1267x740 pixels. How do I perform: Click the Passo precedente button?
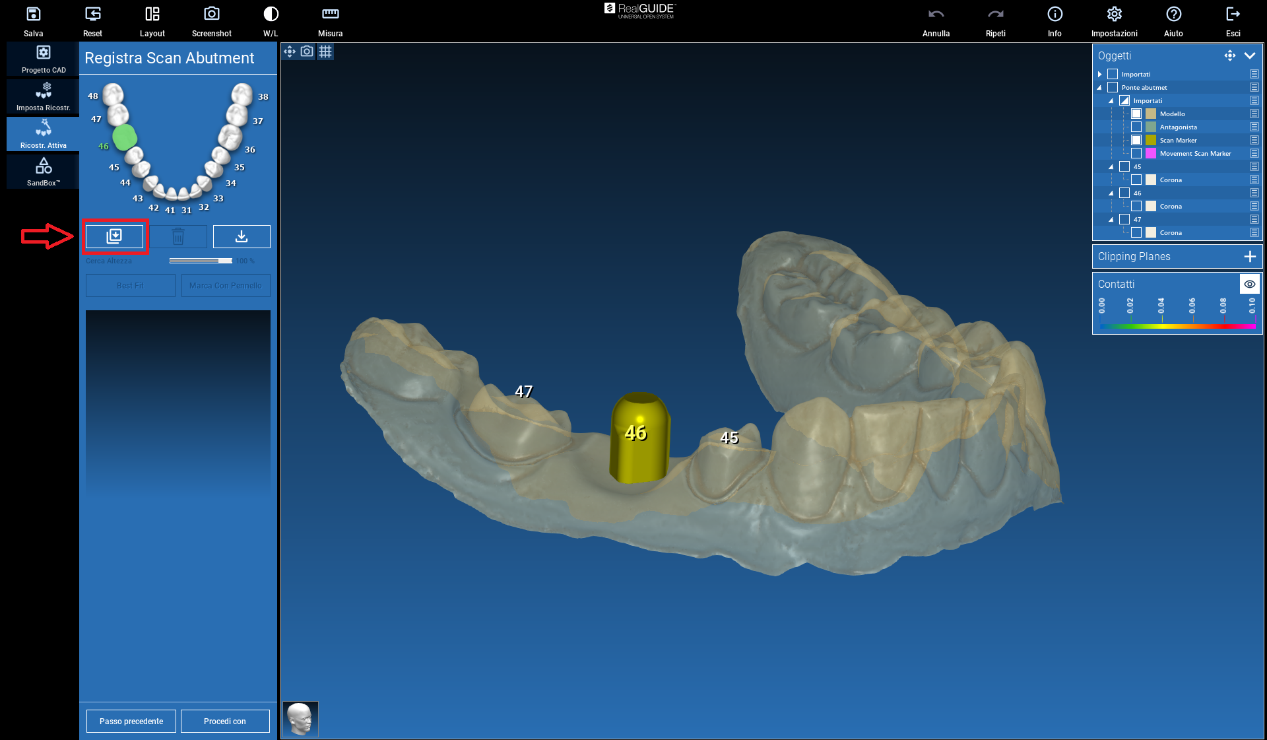click(x=131, y=721)
